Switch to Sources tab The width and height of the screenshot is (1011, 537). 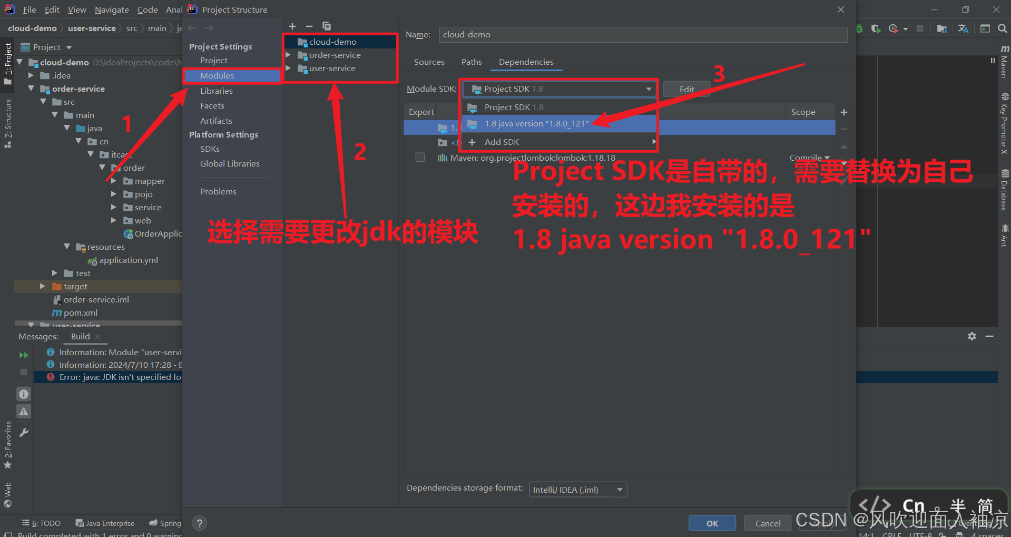(429, 62)
